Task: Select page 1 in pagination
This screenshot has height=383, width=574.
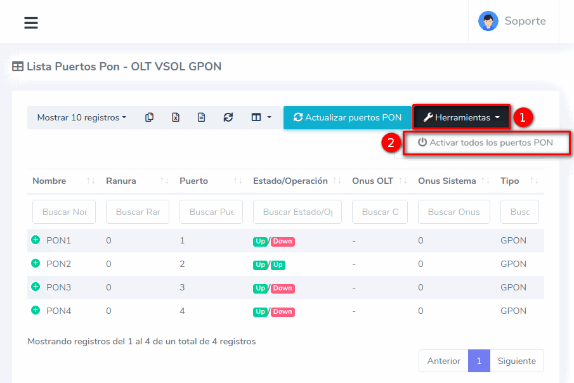Action: (479, 361)
